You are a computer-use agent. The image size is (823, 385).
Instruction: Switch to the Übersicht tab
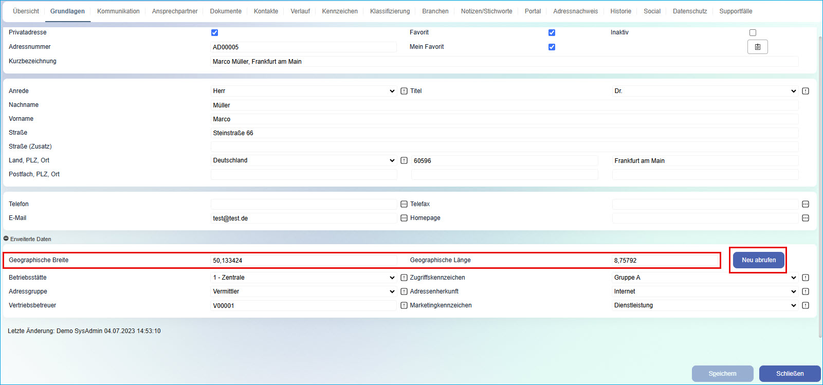[26, 11]
